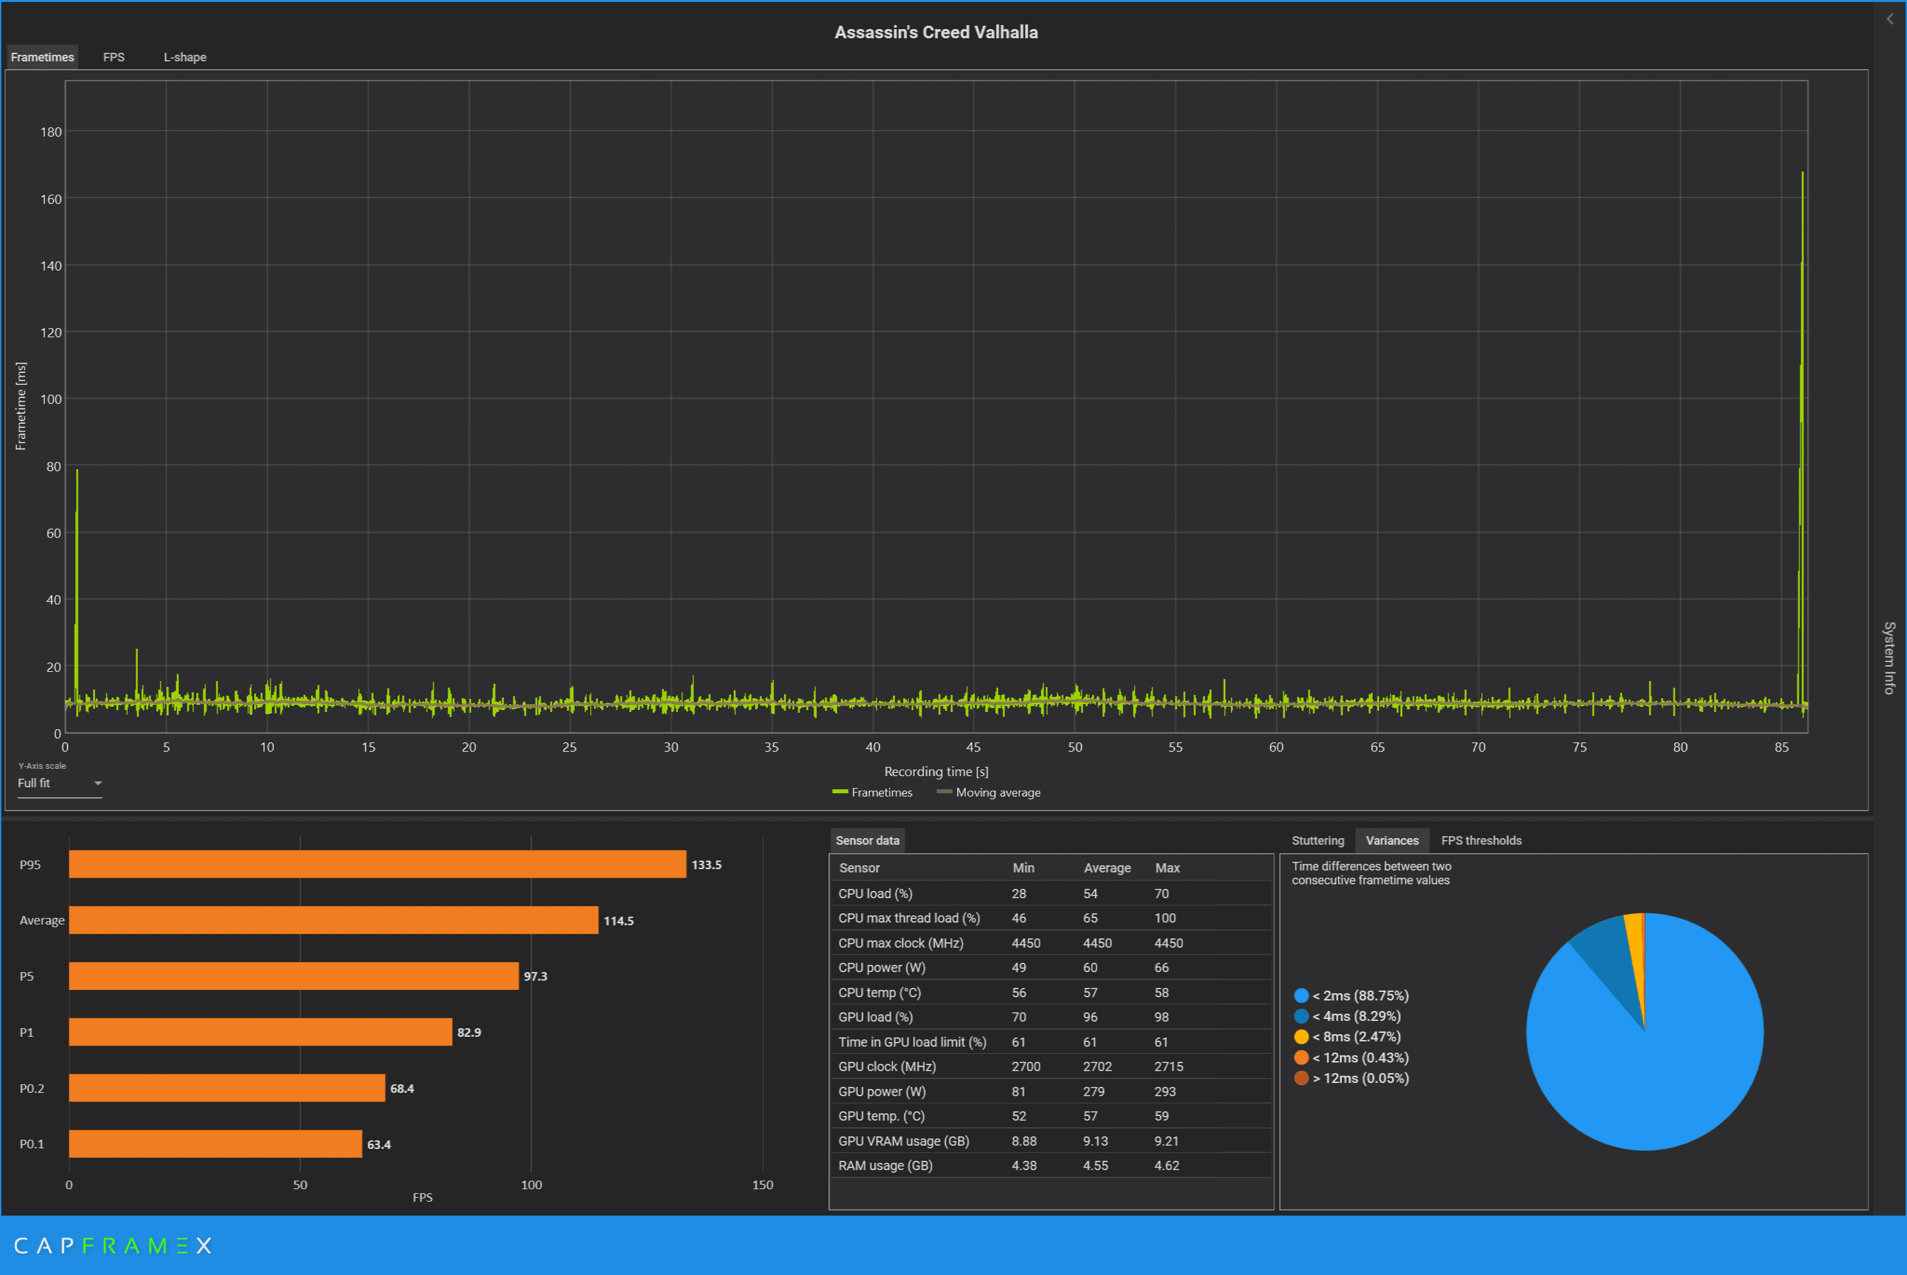Click the CAPFRAMEX logo in the footer
Viewport: 1907px width, 1275px height.
point(113,1246)
